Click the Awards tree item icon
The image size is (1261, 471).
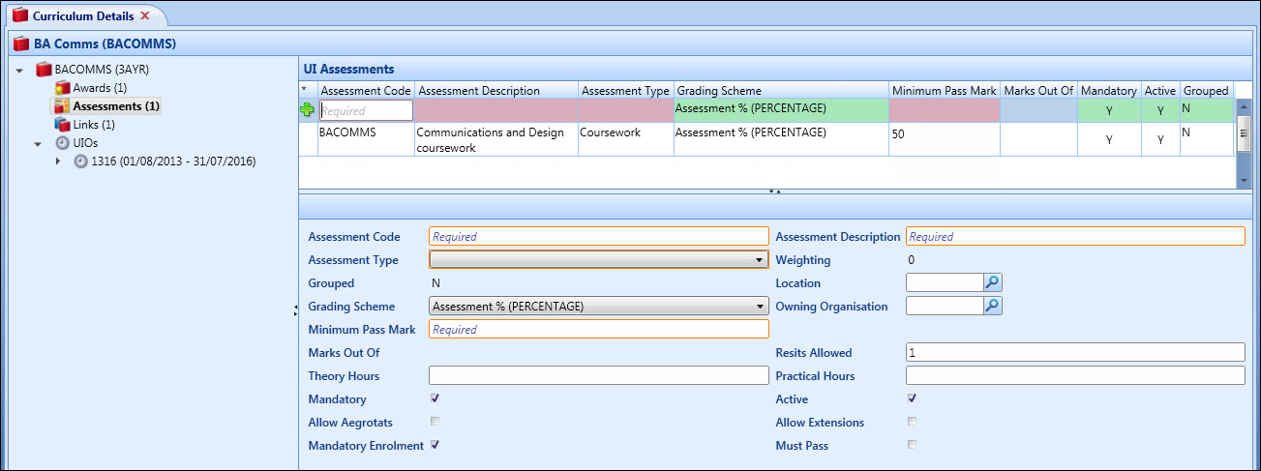pos(63,88)
